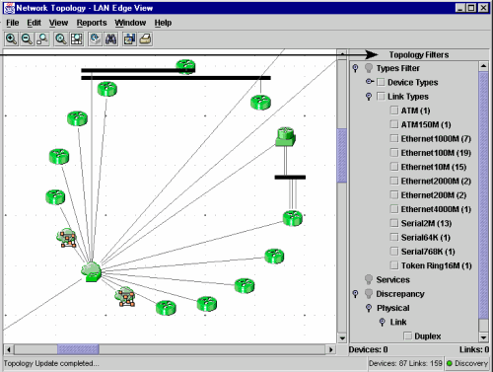Click the Zoom Out magnifier tool
The height and width of the screenshot is (372, 493).
(27, 39)
